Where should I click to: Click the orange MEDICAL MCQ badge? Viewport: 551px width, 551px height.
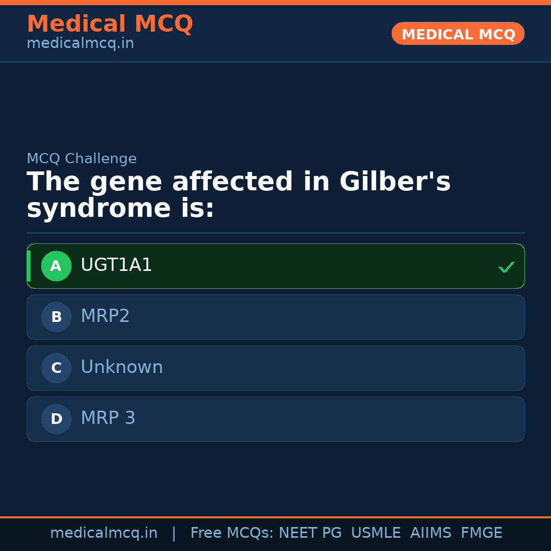458,34
